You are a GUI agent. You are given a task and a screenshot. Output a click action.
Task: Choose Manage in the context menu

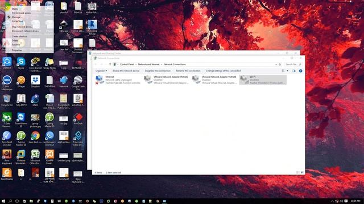coord(16,17)
